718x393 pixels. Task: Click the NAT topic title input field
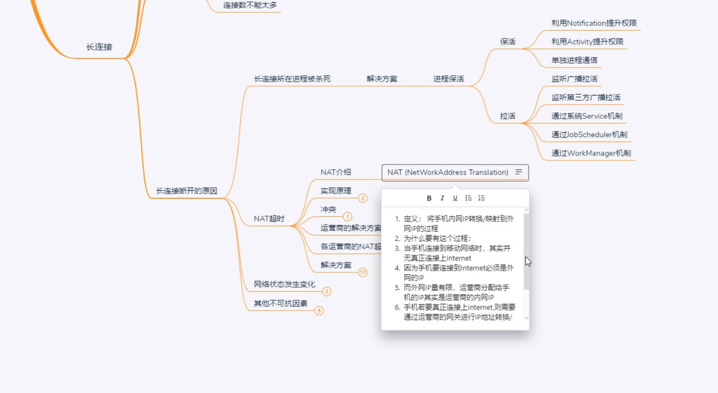(x=445, y=172)
